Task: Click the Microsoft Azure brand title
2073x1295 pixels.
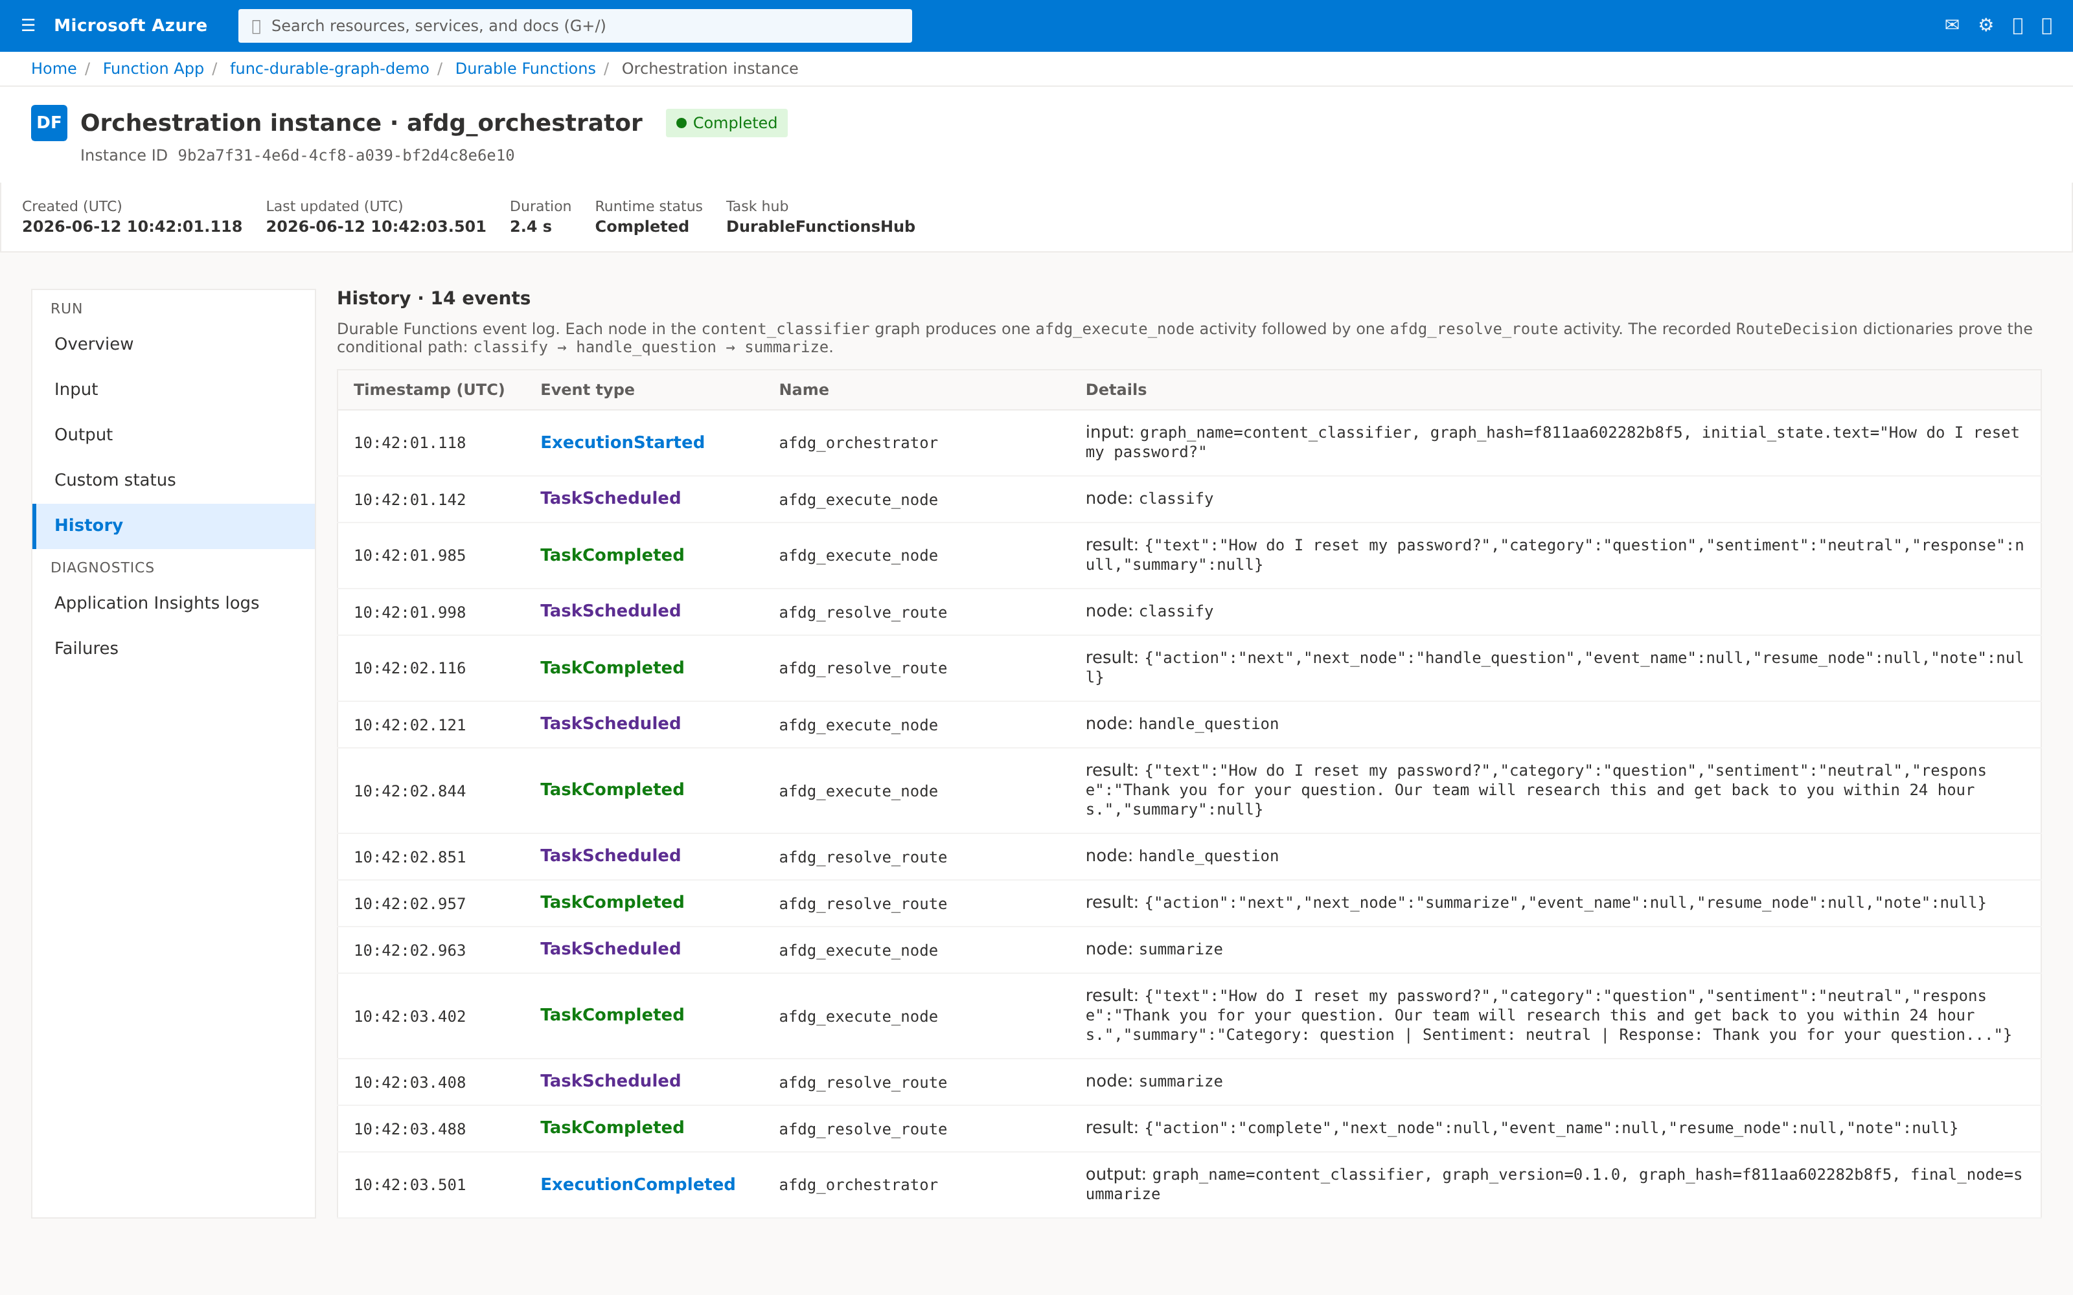Action: 130,26
